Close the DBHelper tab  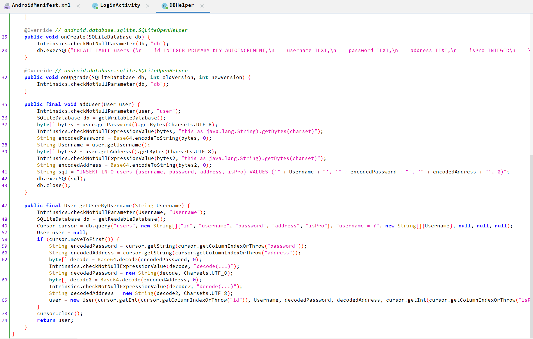coord(202,6)
